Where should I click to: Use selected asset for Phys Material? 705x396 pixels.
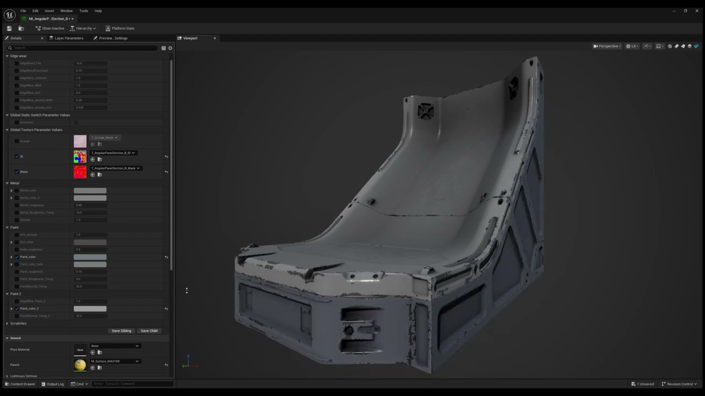point(93,353)
